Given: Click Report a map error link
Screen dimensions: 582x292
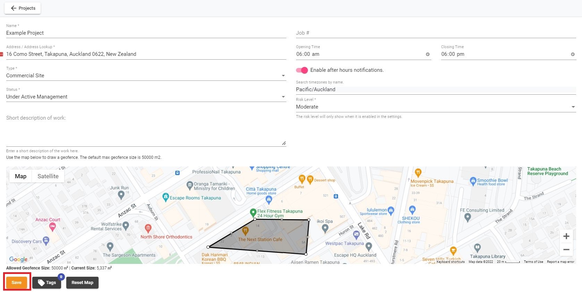Looking at the screenshot, I should pos(560,262).
